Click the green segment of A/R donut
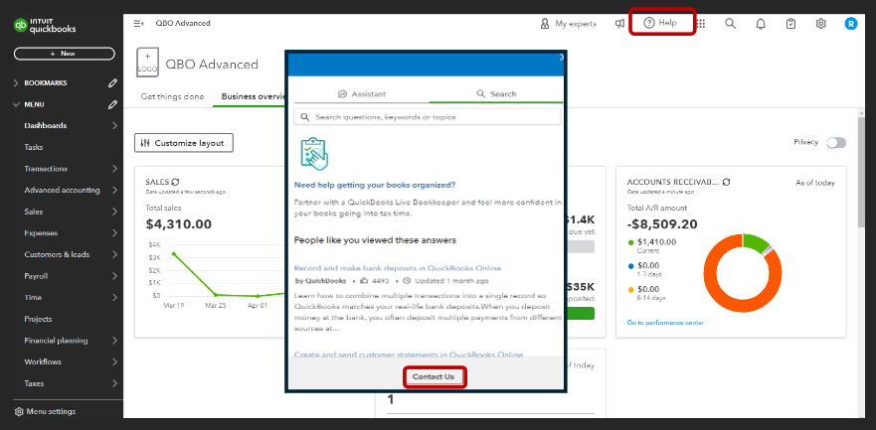The width and height of the screenshot is (876, 430). point(756,242)
